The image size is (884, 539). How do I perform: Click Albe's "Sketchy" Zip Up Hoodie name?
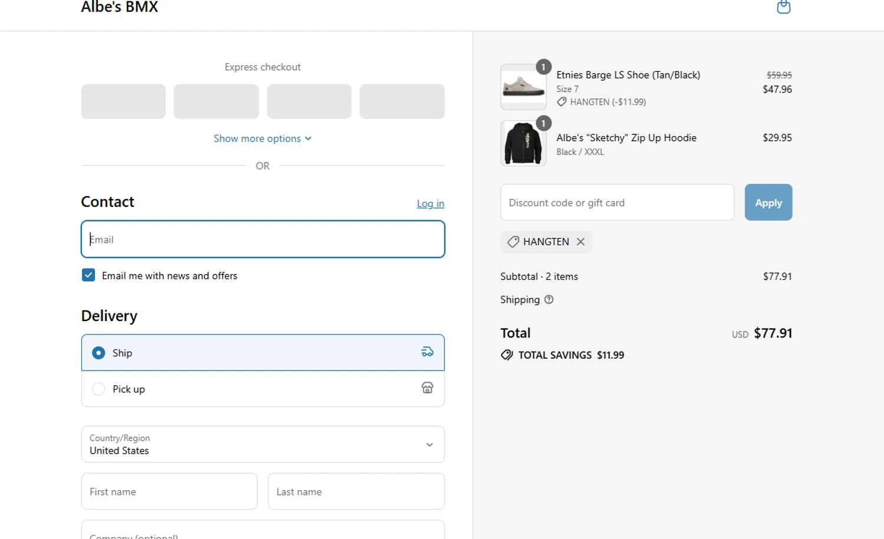[x=626, y=138]
